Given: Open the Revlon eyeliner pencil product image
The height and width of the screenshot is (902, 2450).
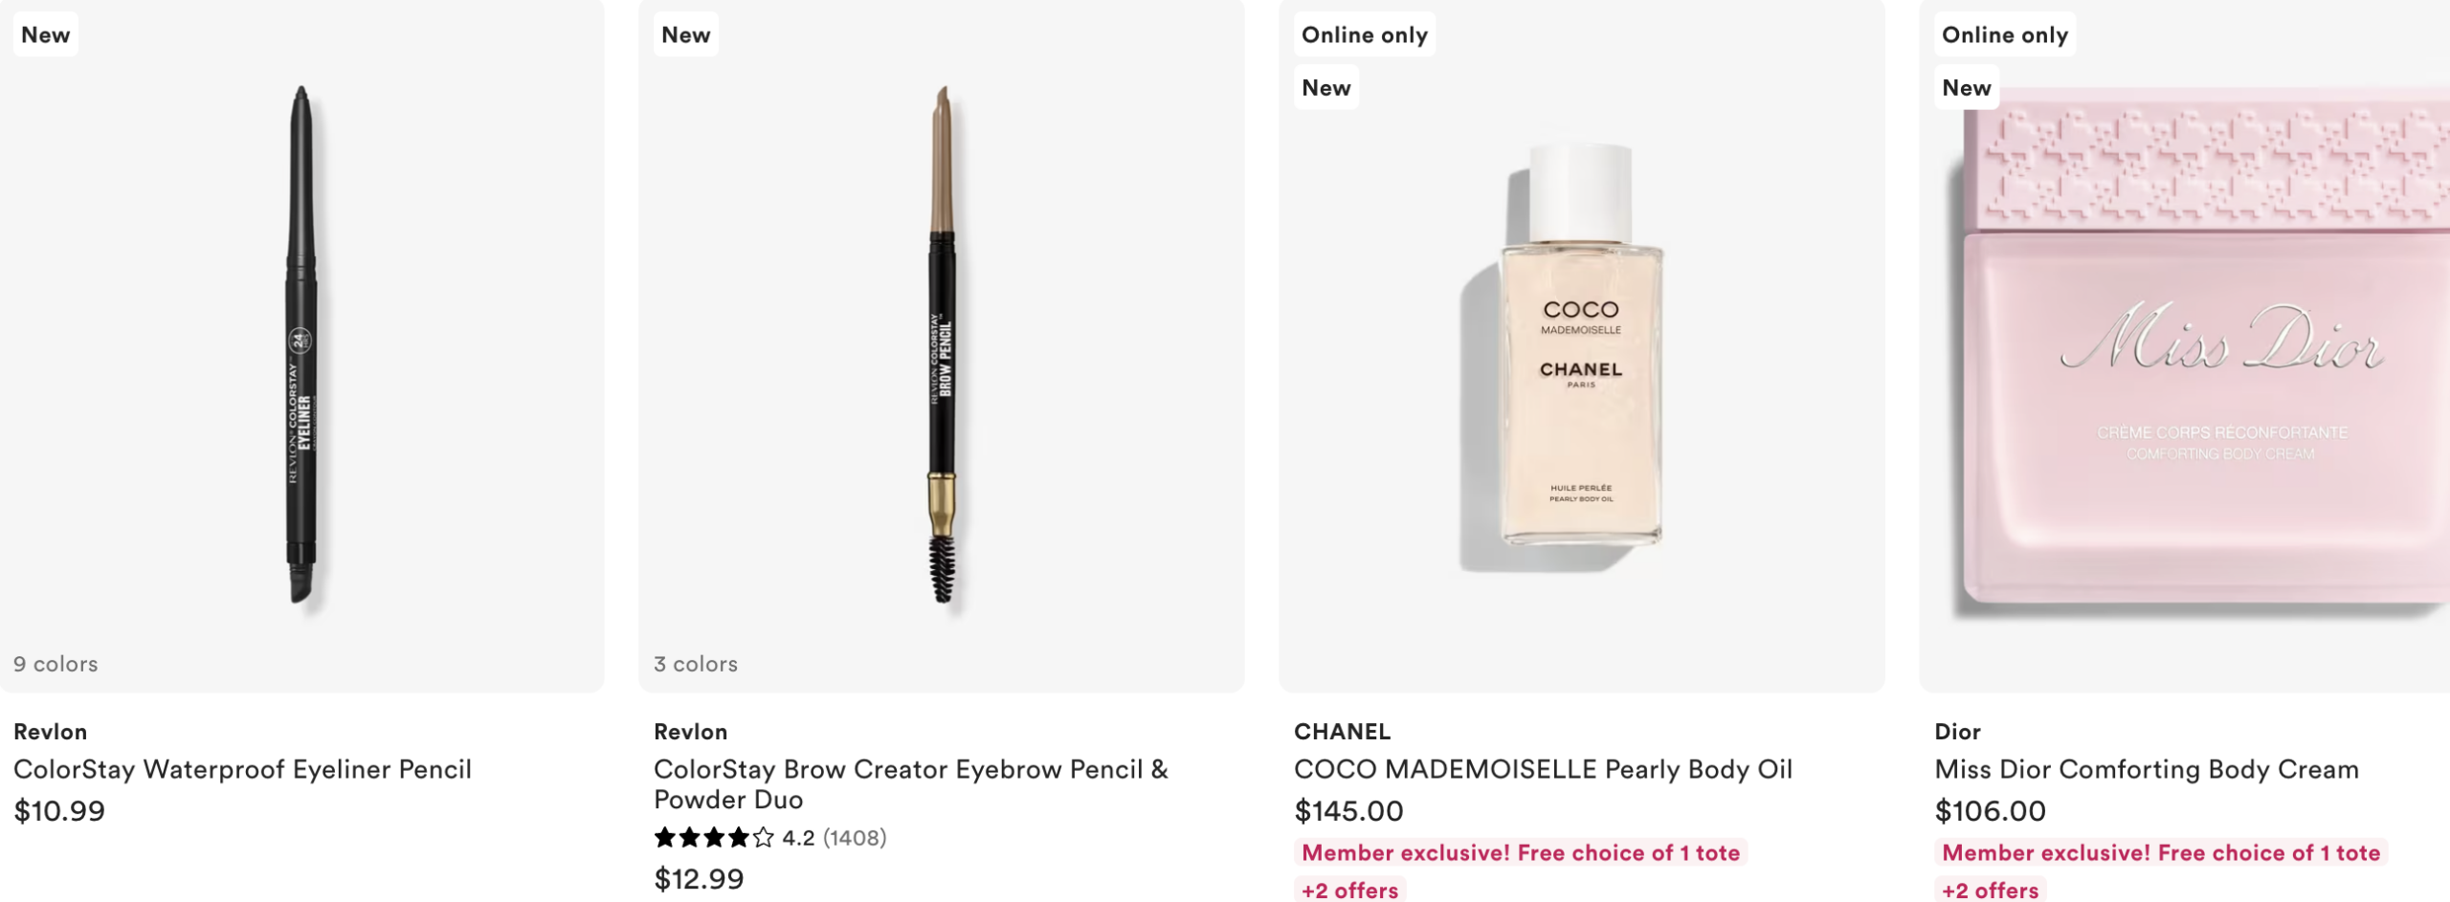Looking at the screenshot, I should tap(301, 344).
